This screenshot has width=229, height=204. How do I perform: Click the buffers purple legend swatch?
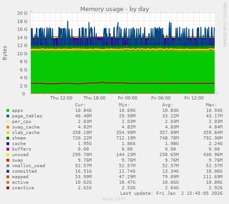point(8,149)
